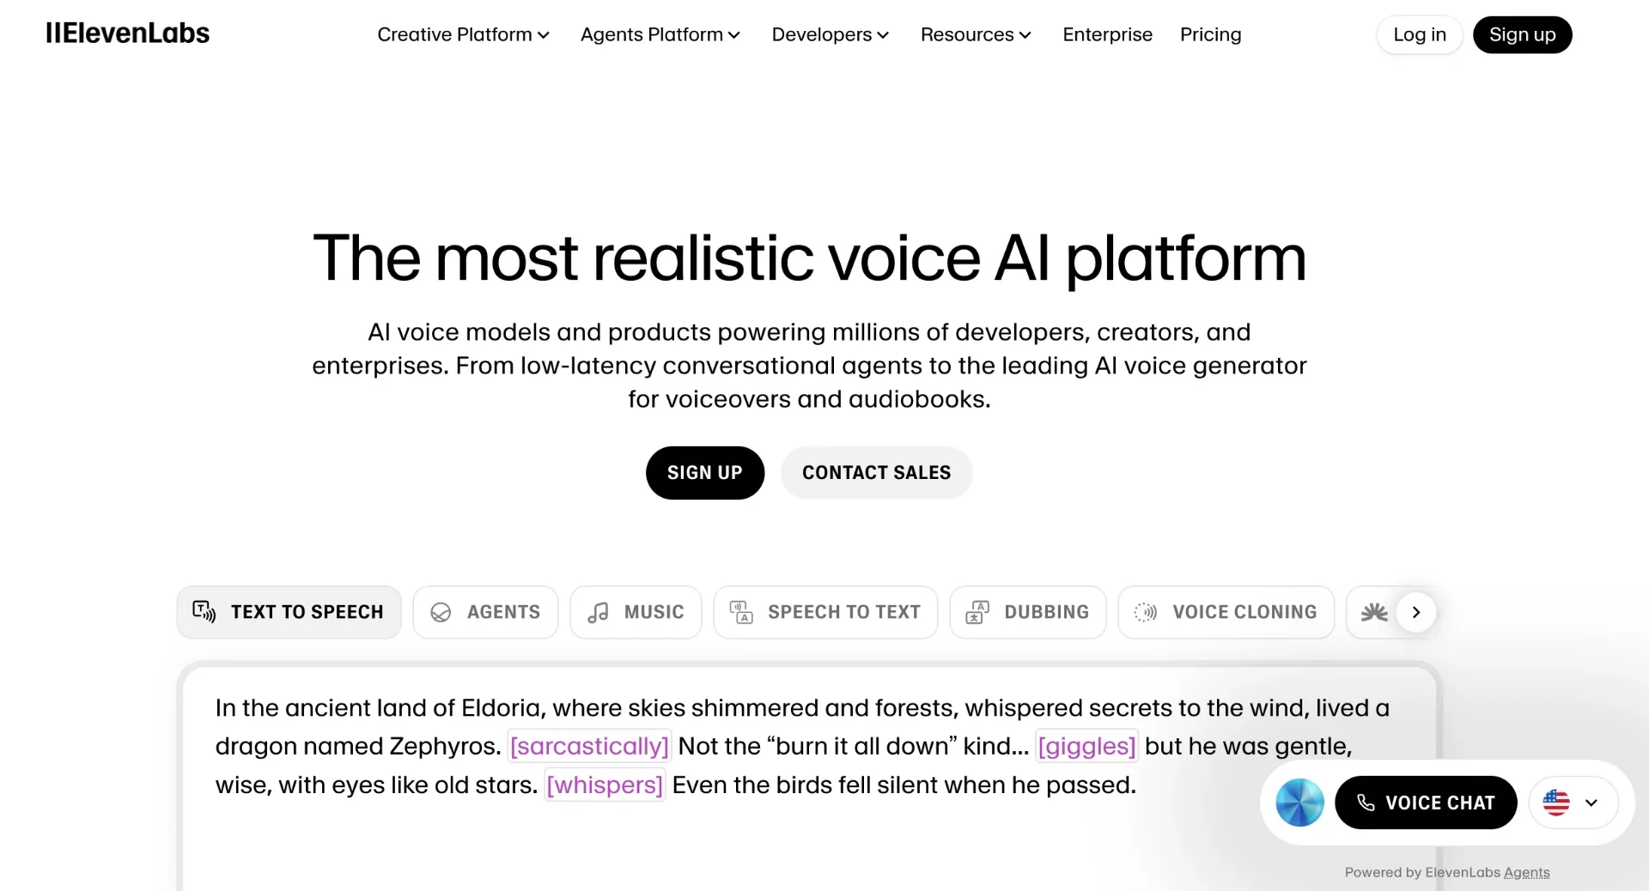Go to the Pricing page
1649x891 pixels.
click(x=1210, y=34)
